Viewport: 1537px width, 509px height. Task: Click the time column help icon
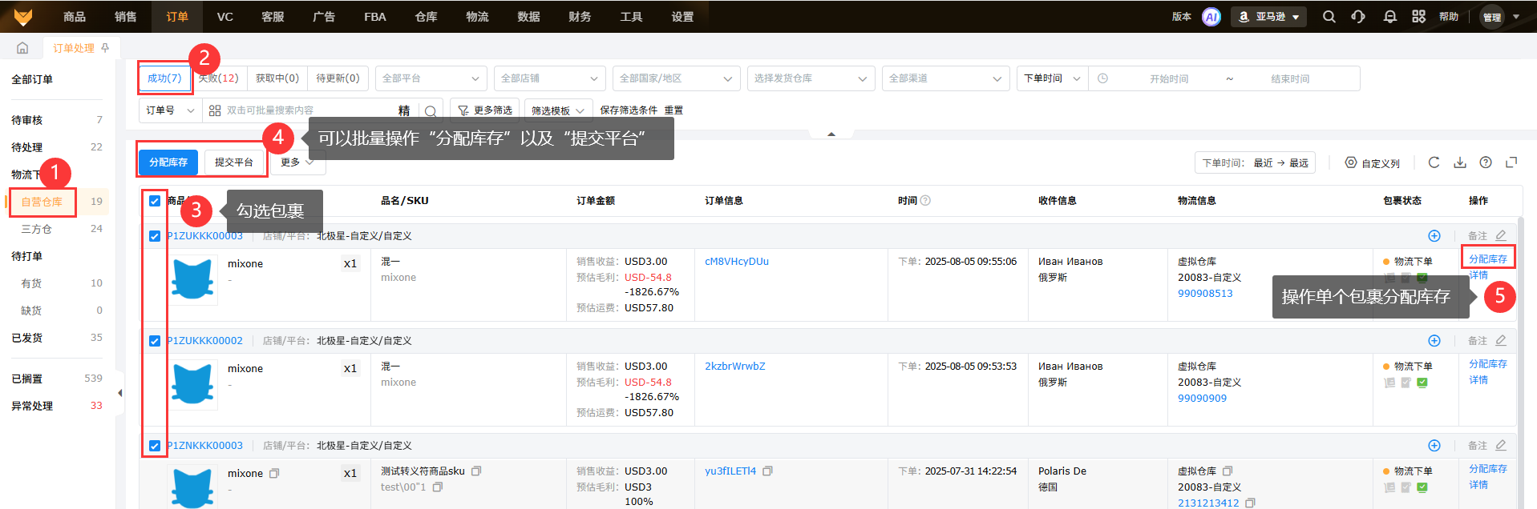tap(925, 200)
